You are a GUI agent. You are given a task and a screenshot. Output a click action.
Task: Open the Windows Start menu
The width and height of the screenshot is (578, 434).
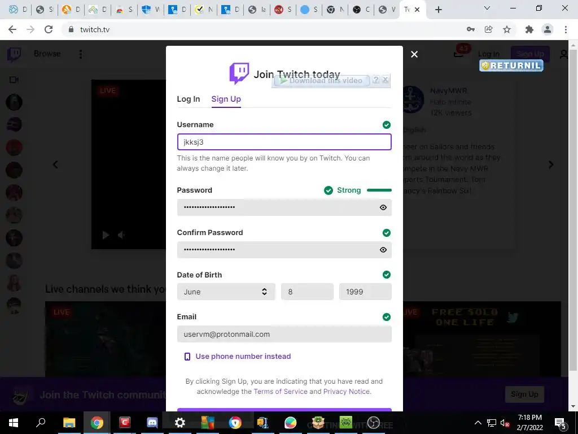click(x=14, y=423)
